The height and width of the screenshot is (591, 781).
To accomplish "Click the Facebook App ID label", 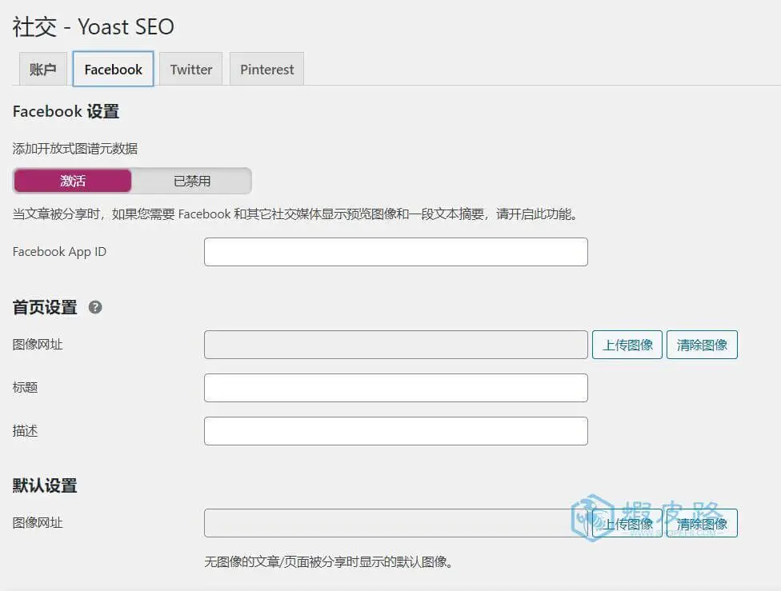I will point(59,252).
